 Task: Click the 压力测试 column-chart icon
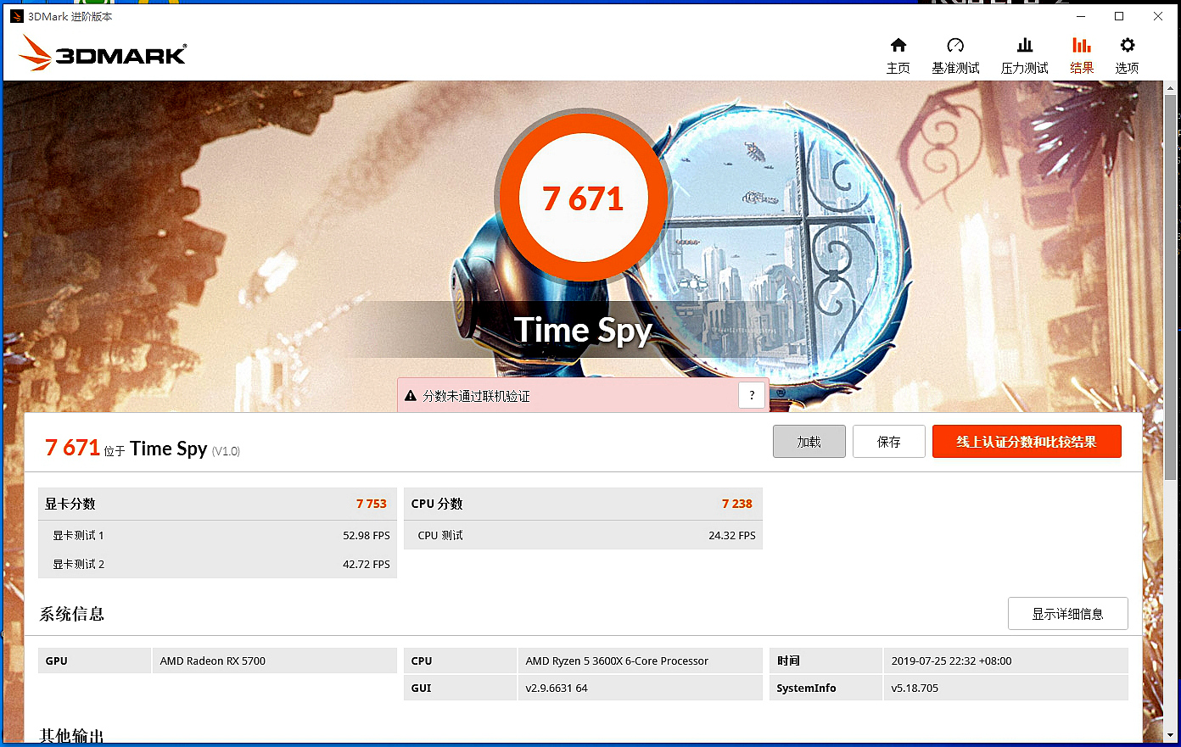click(x=1023, y=53)
